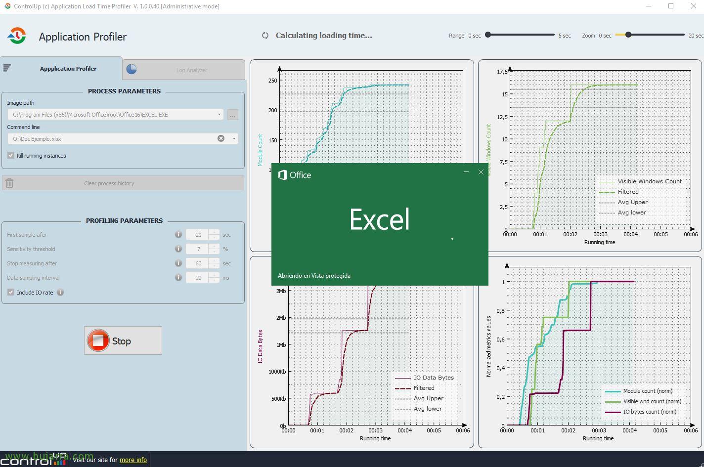
Task: Click info icon for First sample after
Action: [x=178, y=235]
